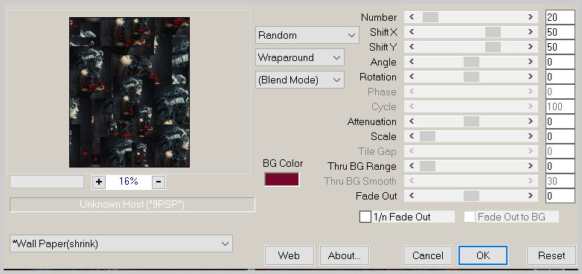Click the Number slider right arrow
Viewport: 582px width, 274px height.
tap(531, 17)
